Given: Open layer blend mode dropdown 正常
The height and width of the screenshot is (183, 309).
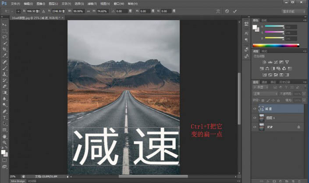Looking at the screenshot, I should coord(265,93).
